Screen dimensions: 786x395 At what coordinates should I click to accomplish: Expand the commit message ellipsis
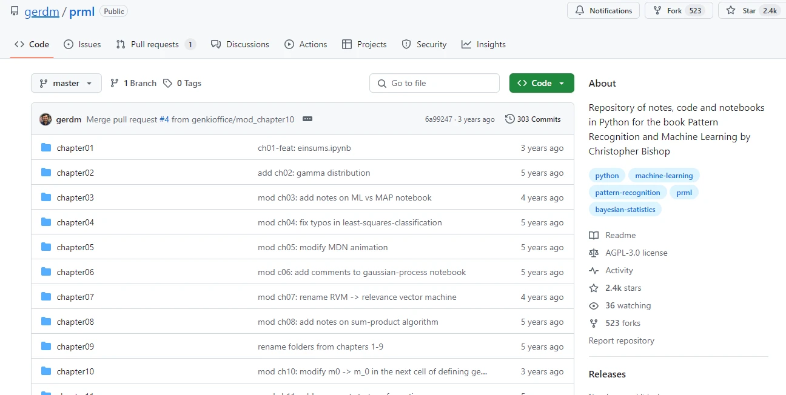[307, 119]
